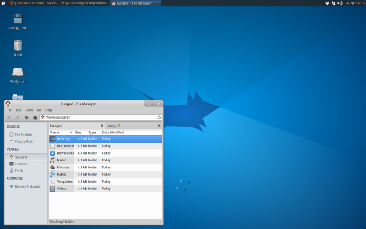Click the "Desktop" folder status bar text
This screenshot has width=366, height=229.
pos(61,222)
